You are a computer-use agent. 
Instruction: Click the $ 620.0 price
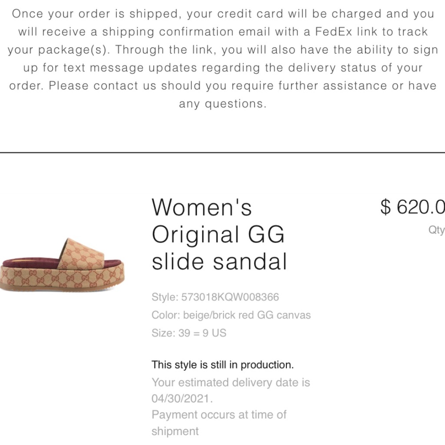[x=412, y=207]
